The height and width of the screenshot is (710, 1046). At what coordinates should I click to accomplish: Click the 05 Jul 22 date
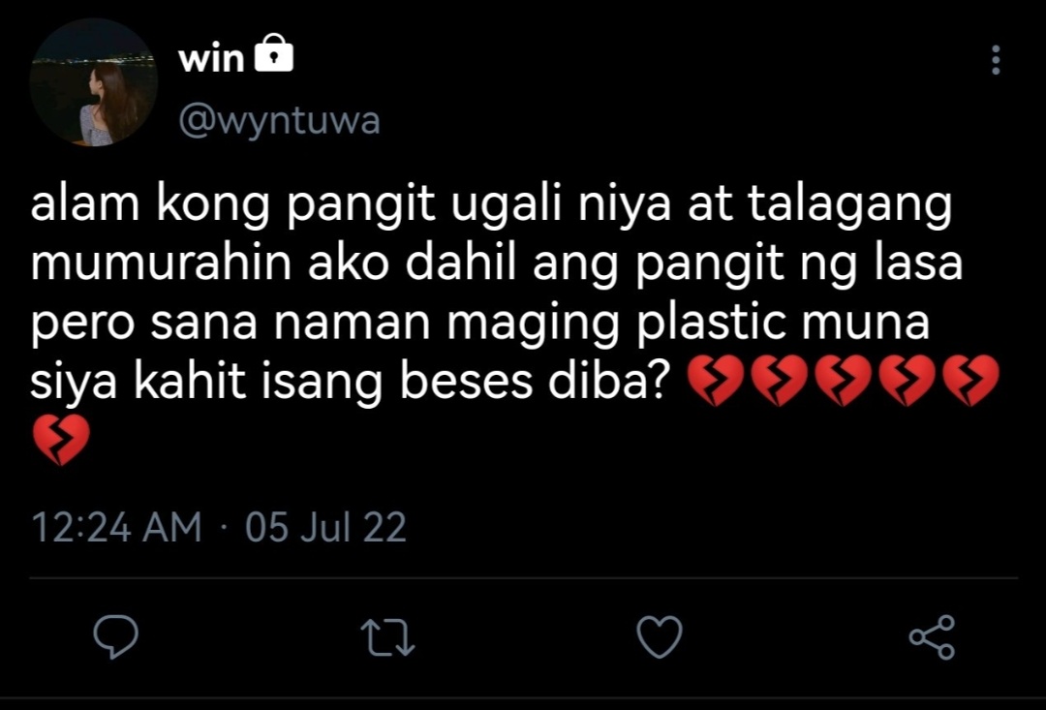(325, 528)
